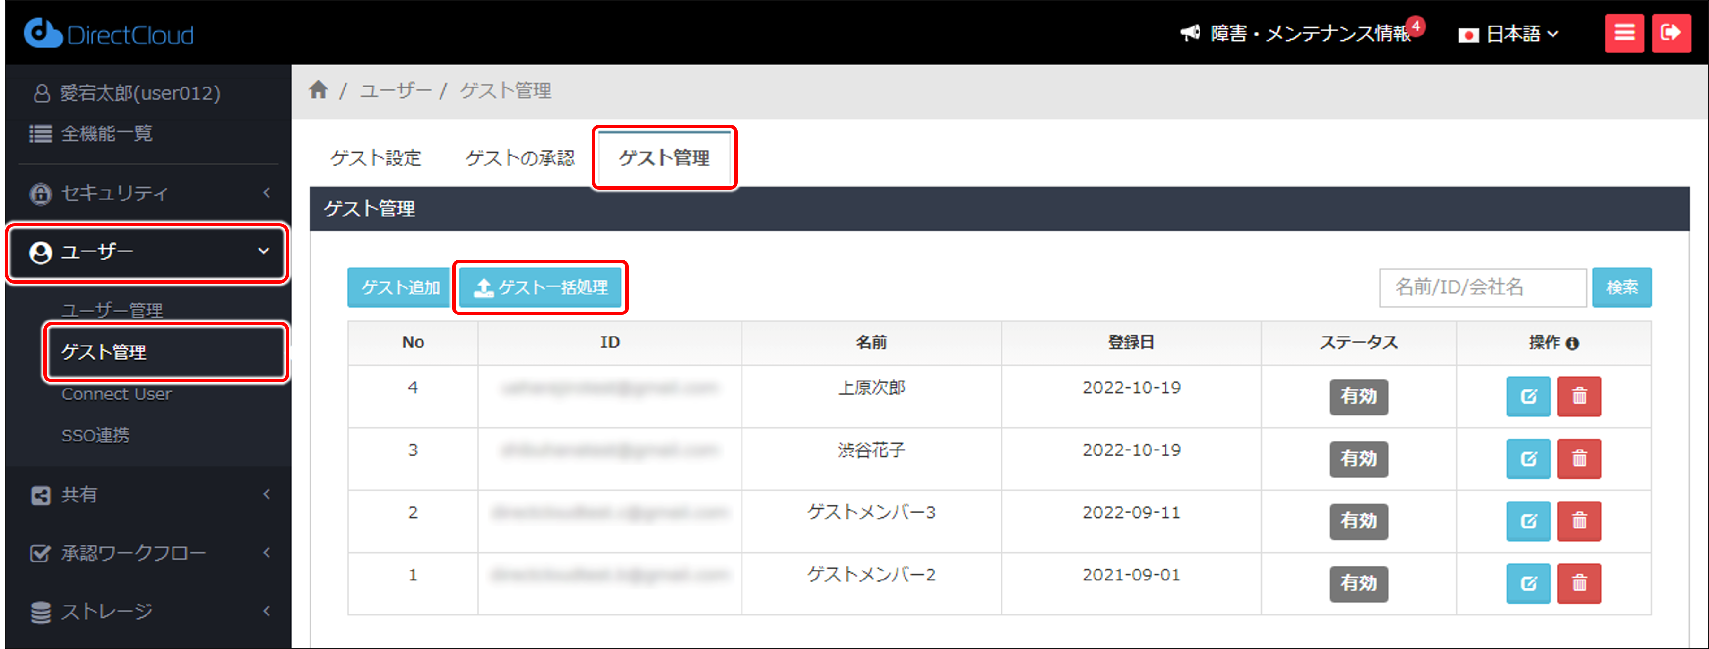
Task: Click the info icon beside 操作 header
Action: 1572,344
